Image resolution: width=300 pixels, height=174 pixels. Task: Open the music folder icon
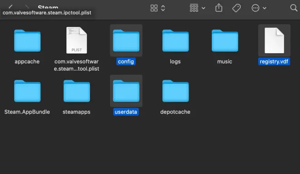[225, 41]
